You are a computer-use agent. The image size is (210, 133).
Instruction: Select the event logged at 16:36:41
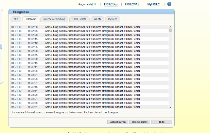pyautogui.click(x=90, y=67)
